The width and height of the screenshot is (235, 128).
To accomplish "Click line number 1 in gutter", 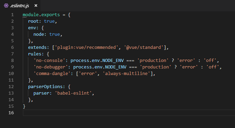I will click(x=12, y=15).
